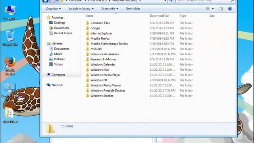Screen dimensions: 254x143
Task: Click the New folder toolbar button
Action: [133, 9]
